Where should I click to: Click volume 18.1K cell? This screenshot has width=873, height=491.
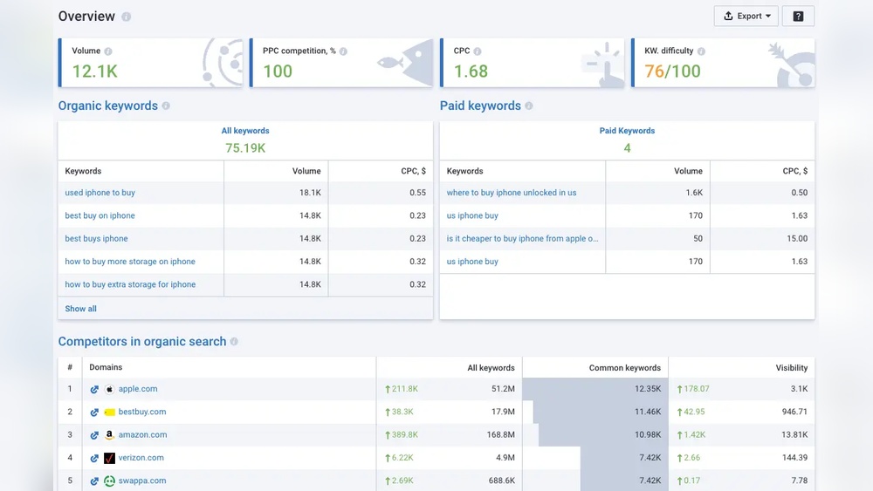point(310,193)
